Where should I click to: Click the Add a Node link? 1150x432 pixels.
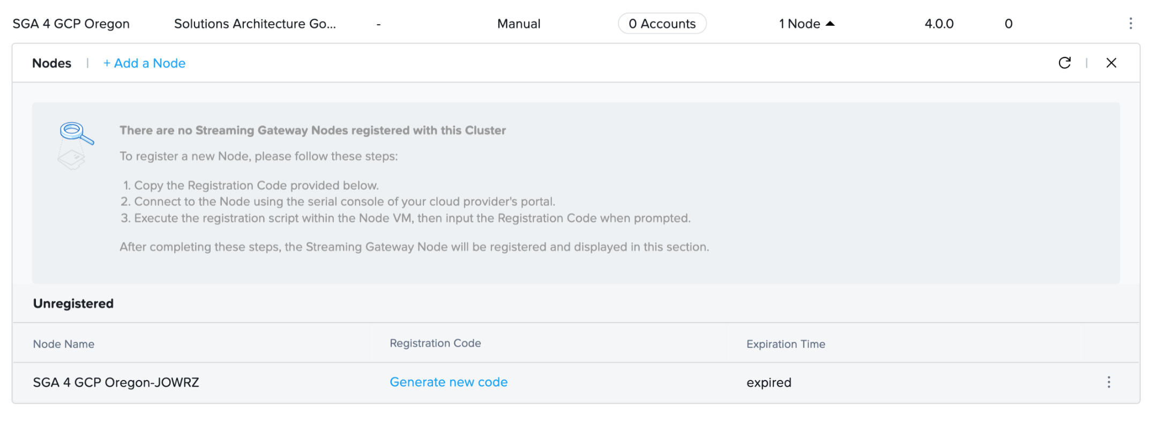tap(144, 63)
